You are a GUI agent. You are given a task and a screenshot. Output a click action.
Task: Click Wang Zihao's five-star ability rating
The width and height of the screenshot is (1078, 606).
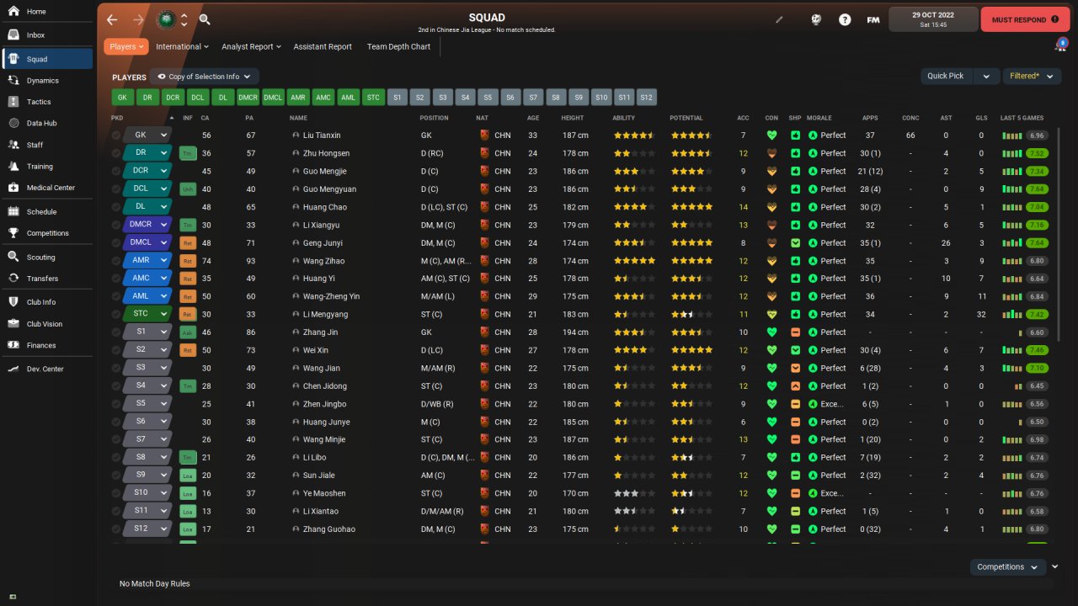coord(634,260)
